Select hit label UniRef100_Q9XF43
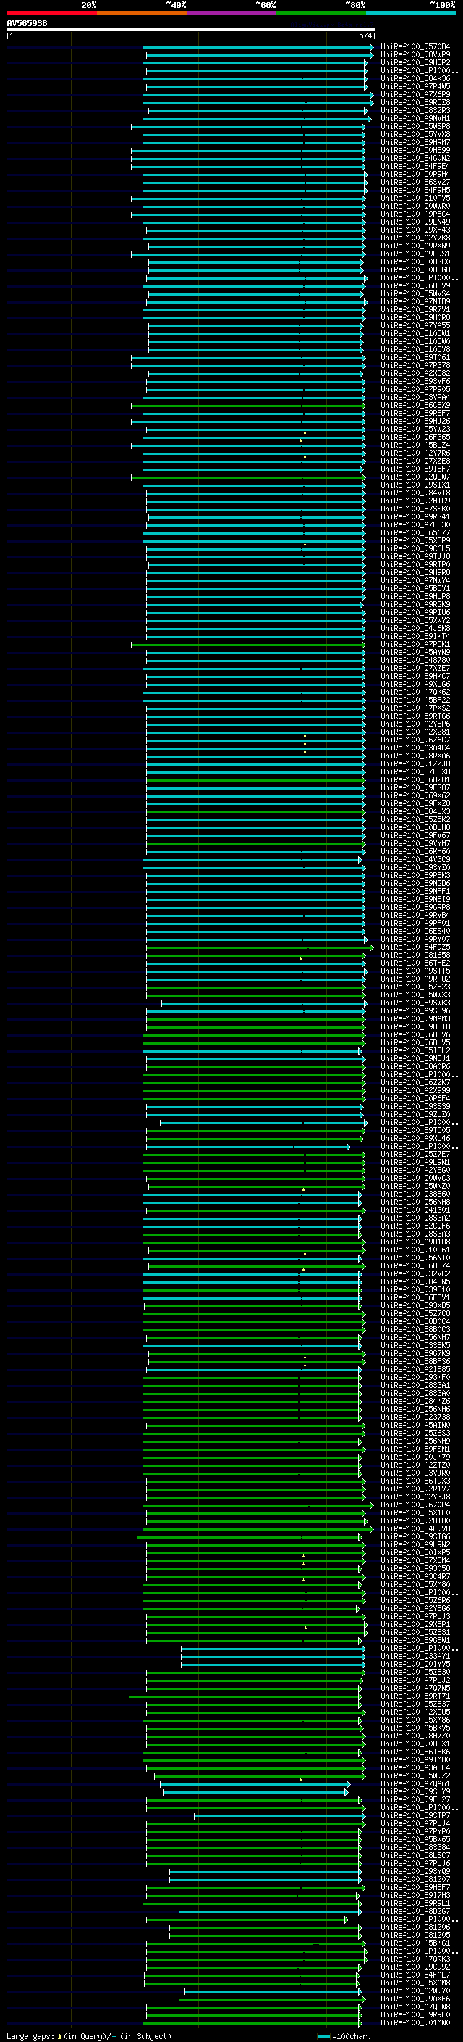Viewport: 463px width, 2042px height. [415, 230]
